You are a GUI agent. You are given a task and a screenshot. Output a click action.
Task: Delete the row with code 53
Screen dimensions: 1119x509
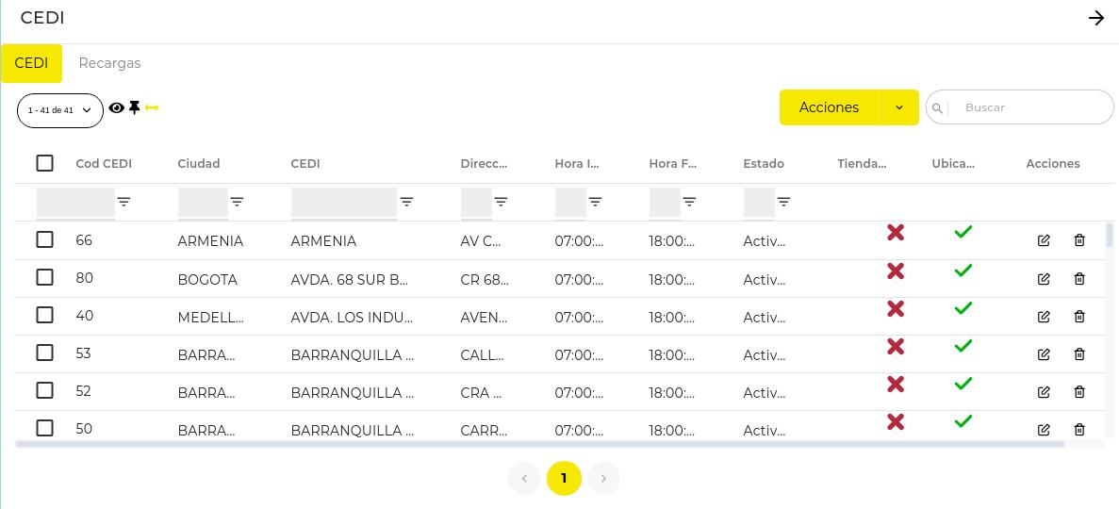tap(1079, 354)
